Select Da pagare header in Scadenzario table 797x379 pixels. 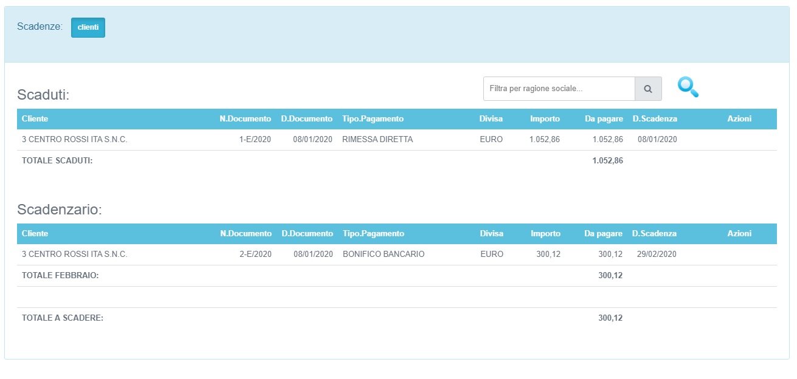click(603, 234)
